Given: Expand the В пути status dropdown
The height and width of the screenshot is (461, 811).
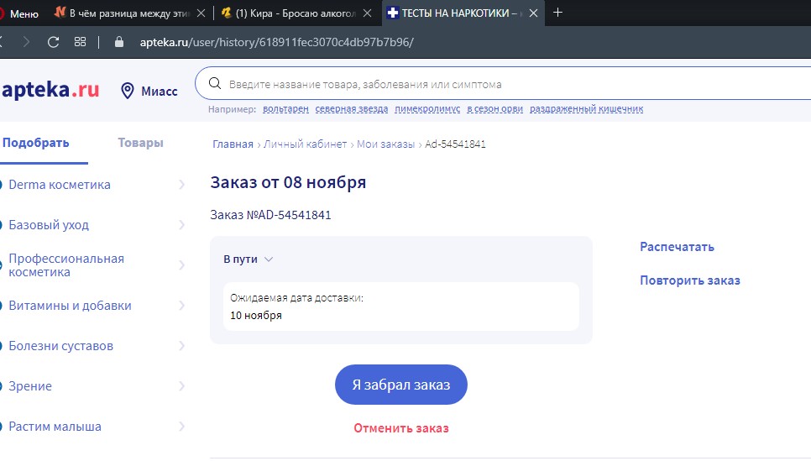Looking at the screenshot, I should point(268,259).
